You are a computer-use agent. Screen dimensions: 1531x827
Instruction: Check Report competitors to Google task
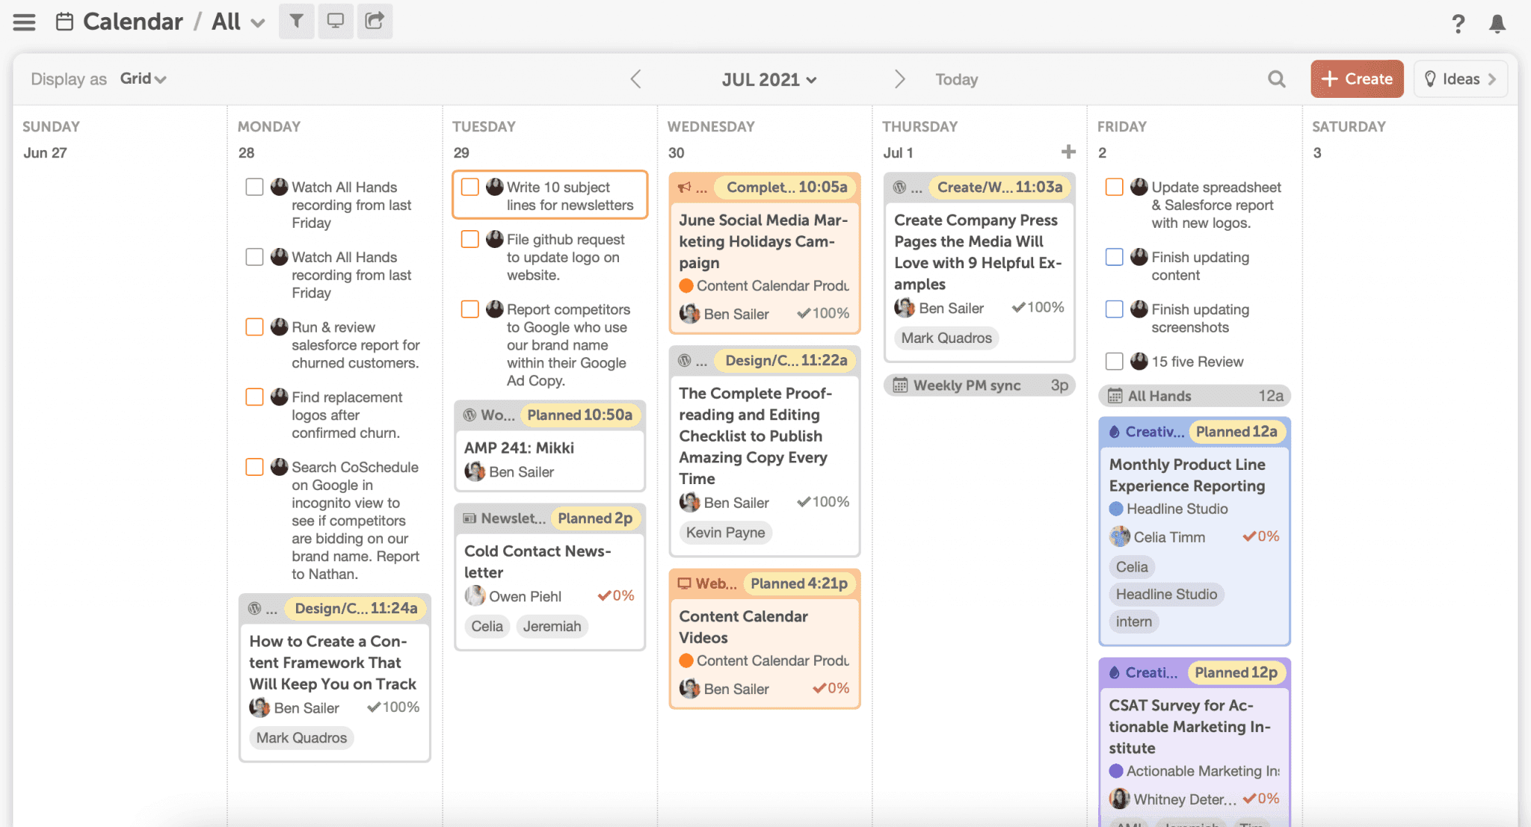469,309
